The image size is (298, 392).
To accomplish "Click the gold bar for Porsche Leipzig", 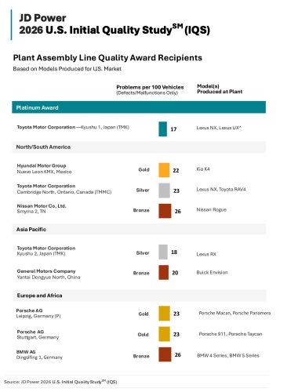I will click(x=164, y=314).
